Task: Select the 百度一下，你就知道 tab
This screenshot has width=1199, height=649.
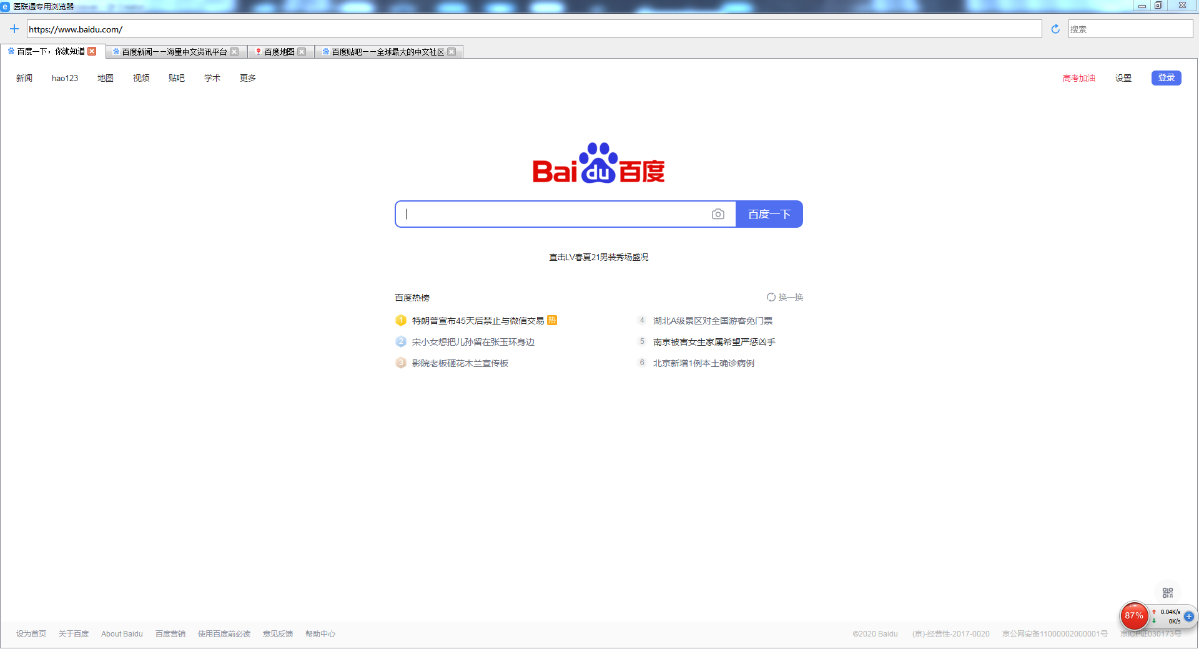Action: click(51, 51)
